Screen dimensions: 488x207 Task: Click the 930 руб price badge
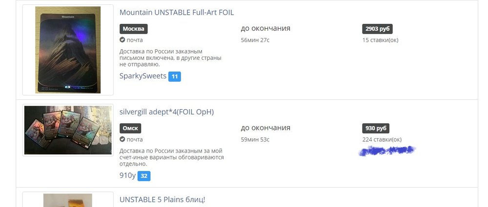376,129
